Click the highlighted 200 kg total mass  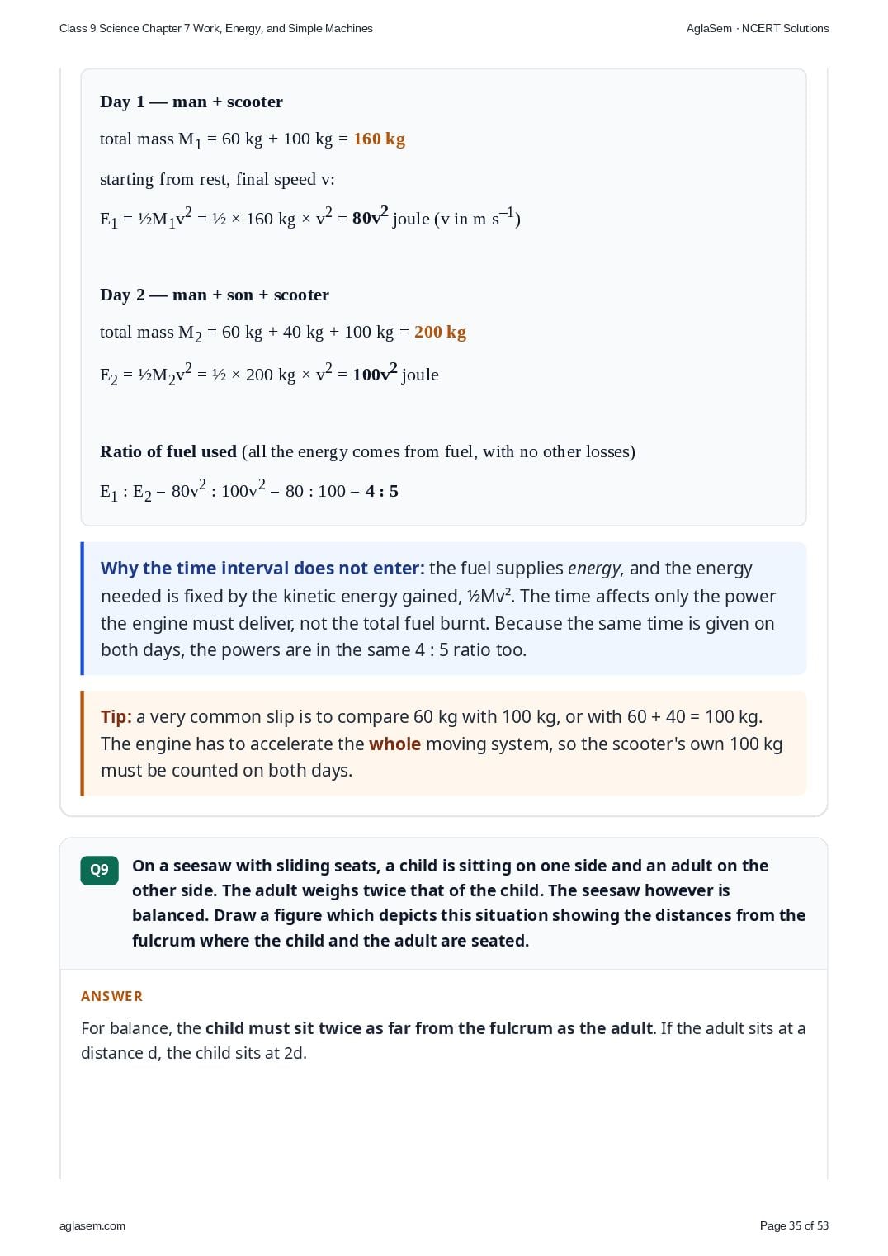click(440, 332)
